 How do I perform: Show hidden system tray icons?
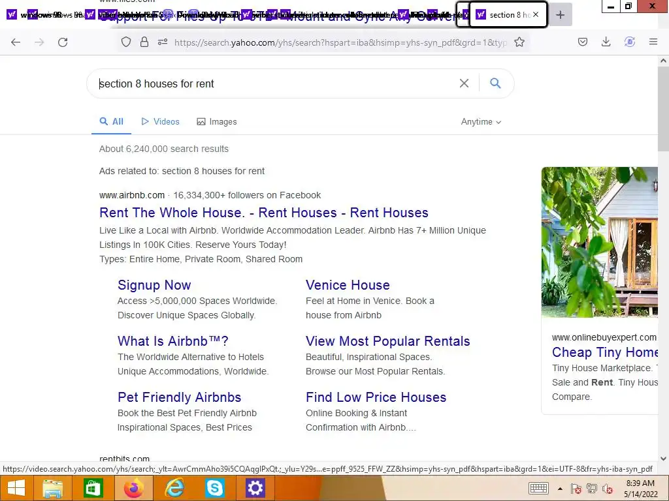(560, 489)
